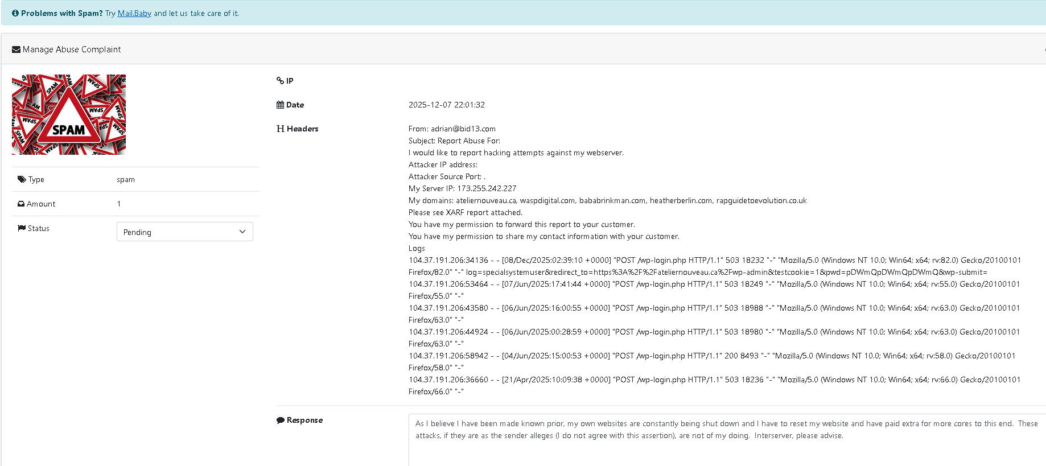1046x466 pixels.
Task: Click the SPAM warning signs image
Action: pyautogui.click(x=69, y=114)
